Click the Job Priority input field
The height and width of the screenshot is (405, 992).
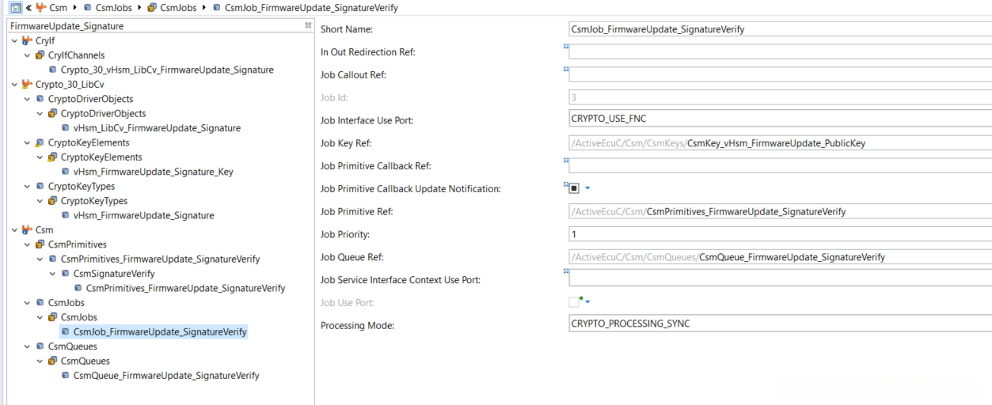[780, 234]
